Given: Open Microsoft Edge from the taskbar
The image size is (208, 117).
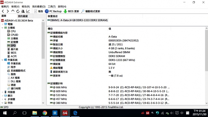Looking at the screenshot, I should (75, 113).
